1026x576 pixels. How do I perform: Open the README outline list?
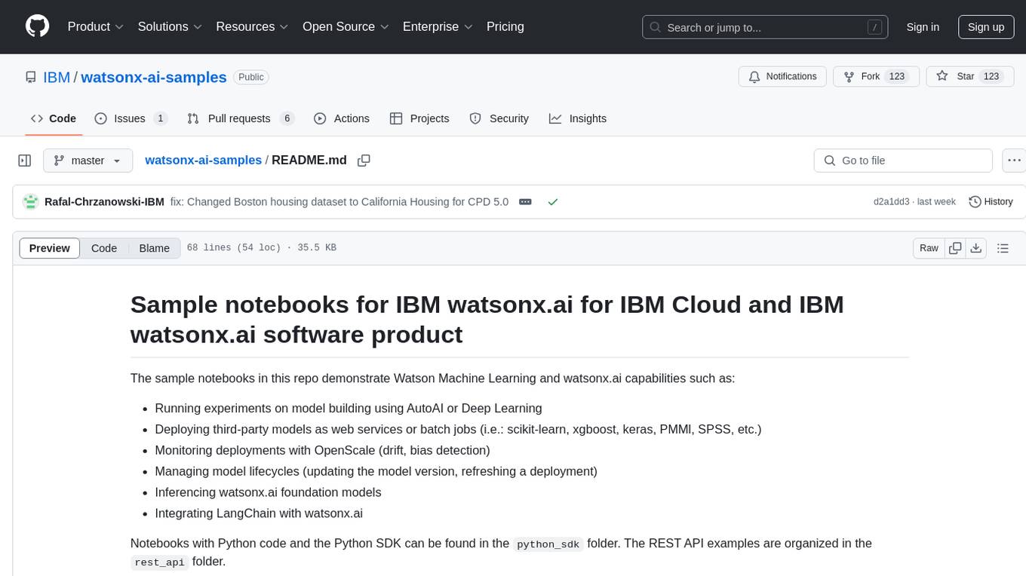coord(1003,248)
